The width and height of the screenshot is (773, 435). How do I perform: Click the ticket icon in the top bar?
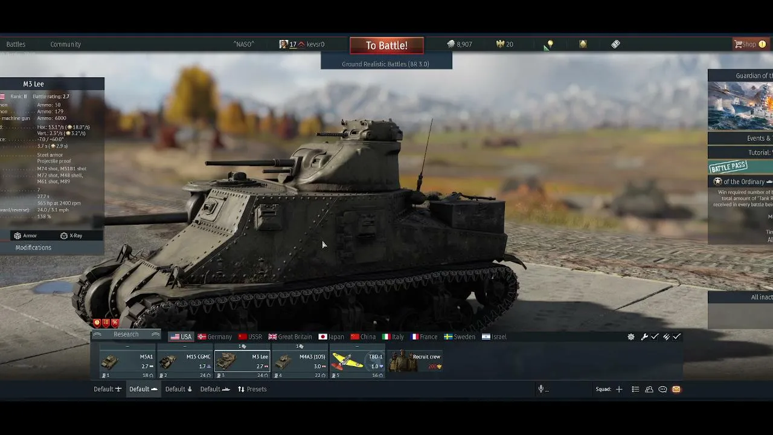point(615,44)
